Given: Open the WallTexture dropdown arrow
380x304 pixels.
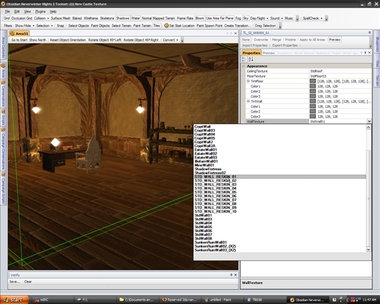Looking at the screenshot, I should [x=369, y=121].
